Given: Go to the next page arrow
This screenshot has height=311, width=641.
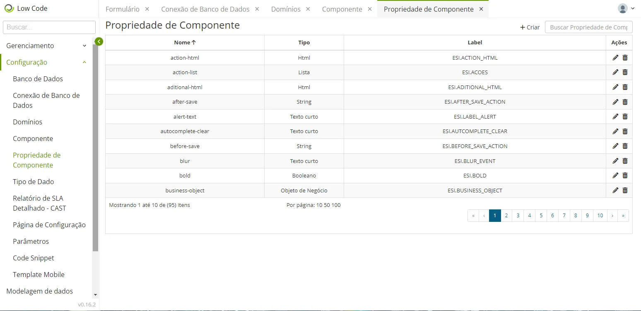Looking at the screenshot, I should (x=612, y=216).
